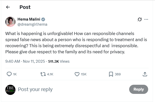Viewport: 155px width, 102px height.
Task: Go back with the left arrow
Action: point(8,7)
